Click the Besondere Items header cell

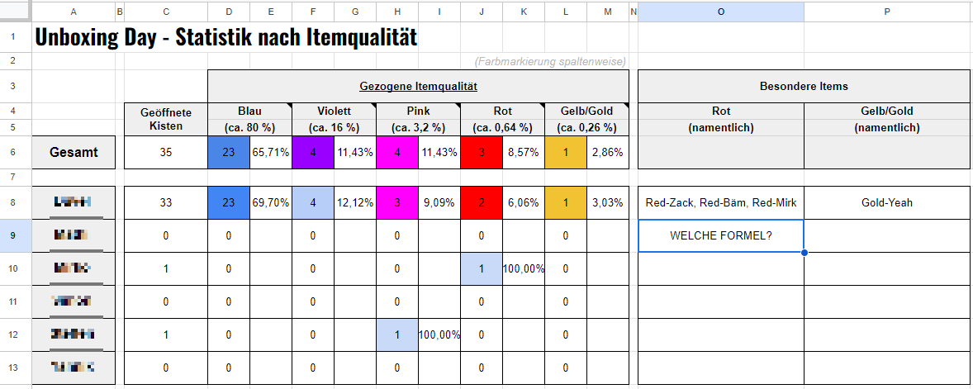tap(804, 86)
